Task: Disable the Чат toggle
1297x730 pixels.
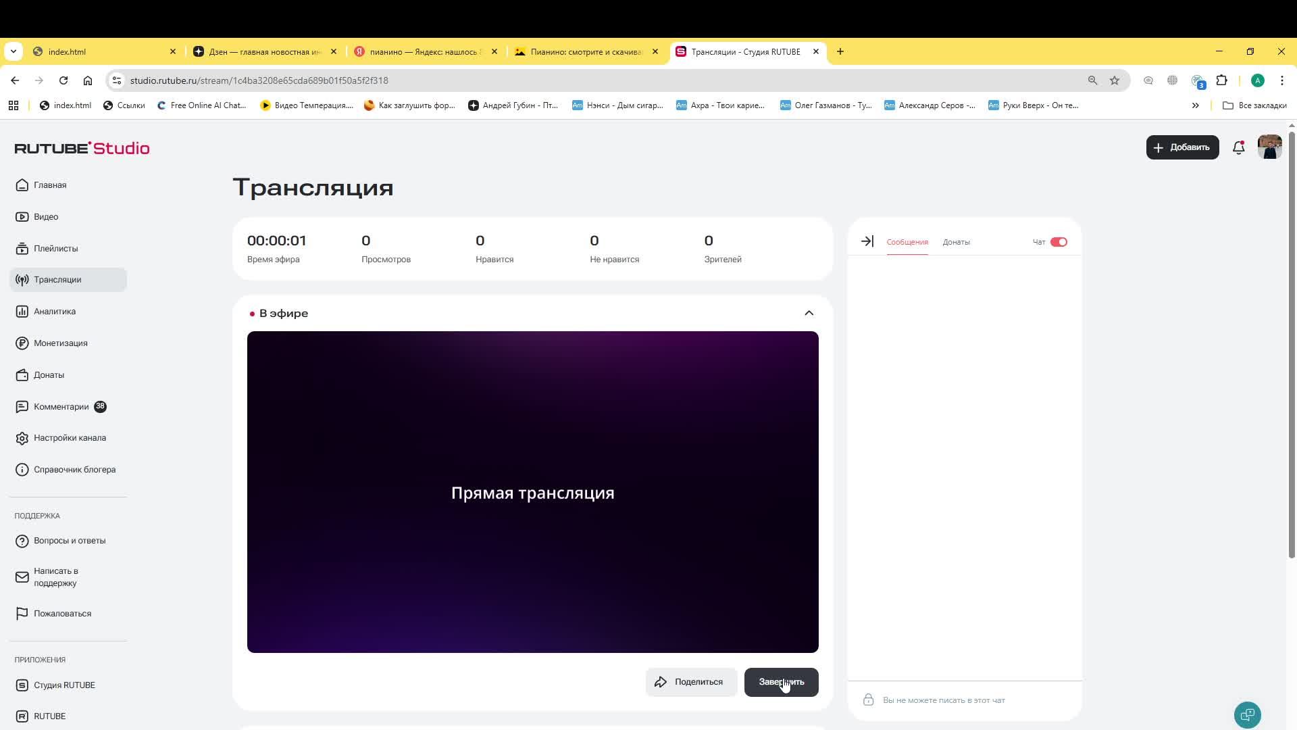Action: (x=1058, y=241)
